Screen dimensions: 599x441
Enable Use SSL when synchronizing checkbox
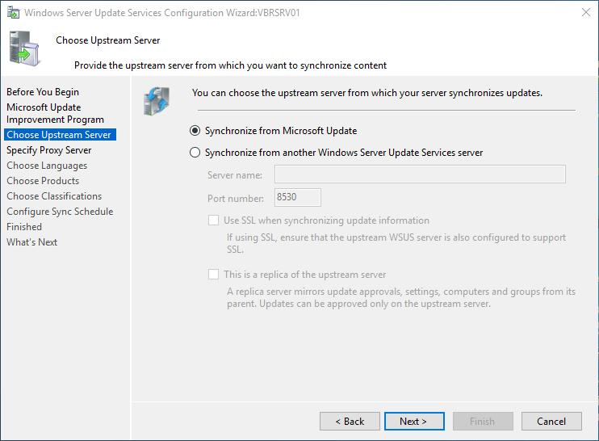(214, 220)
